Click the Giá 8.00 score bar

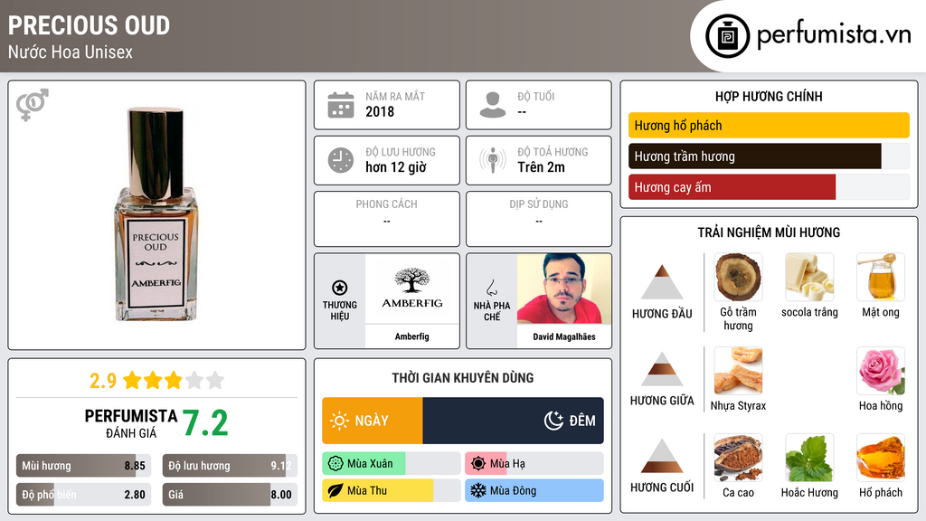pyautogui.click(x=230, y=495)
